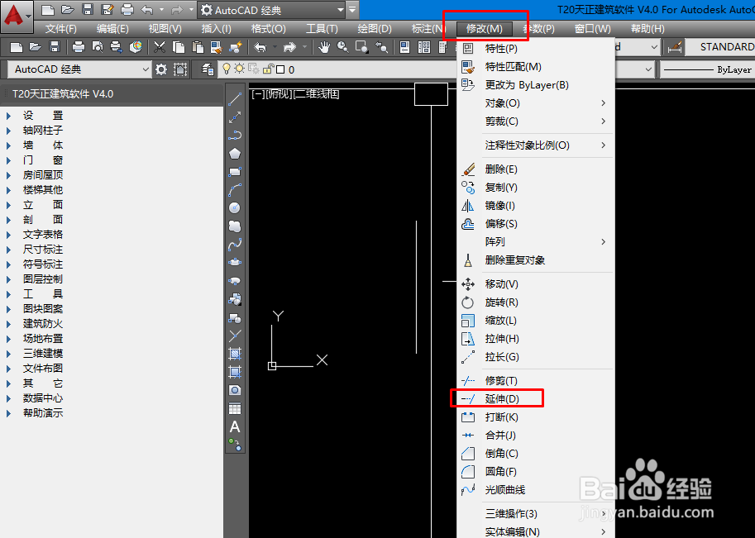Select the Multiline Text A tool

click(x=235, y=426)
